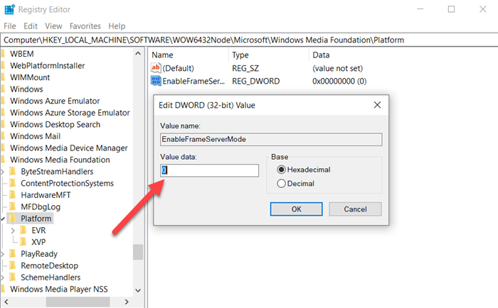Click tree horizontal scrollbar right arrow
The height and width of the screenshot is (308, 498).
click(127, 302)
